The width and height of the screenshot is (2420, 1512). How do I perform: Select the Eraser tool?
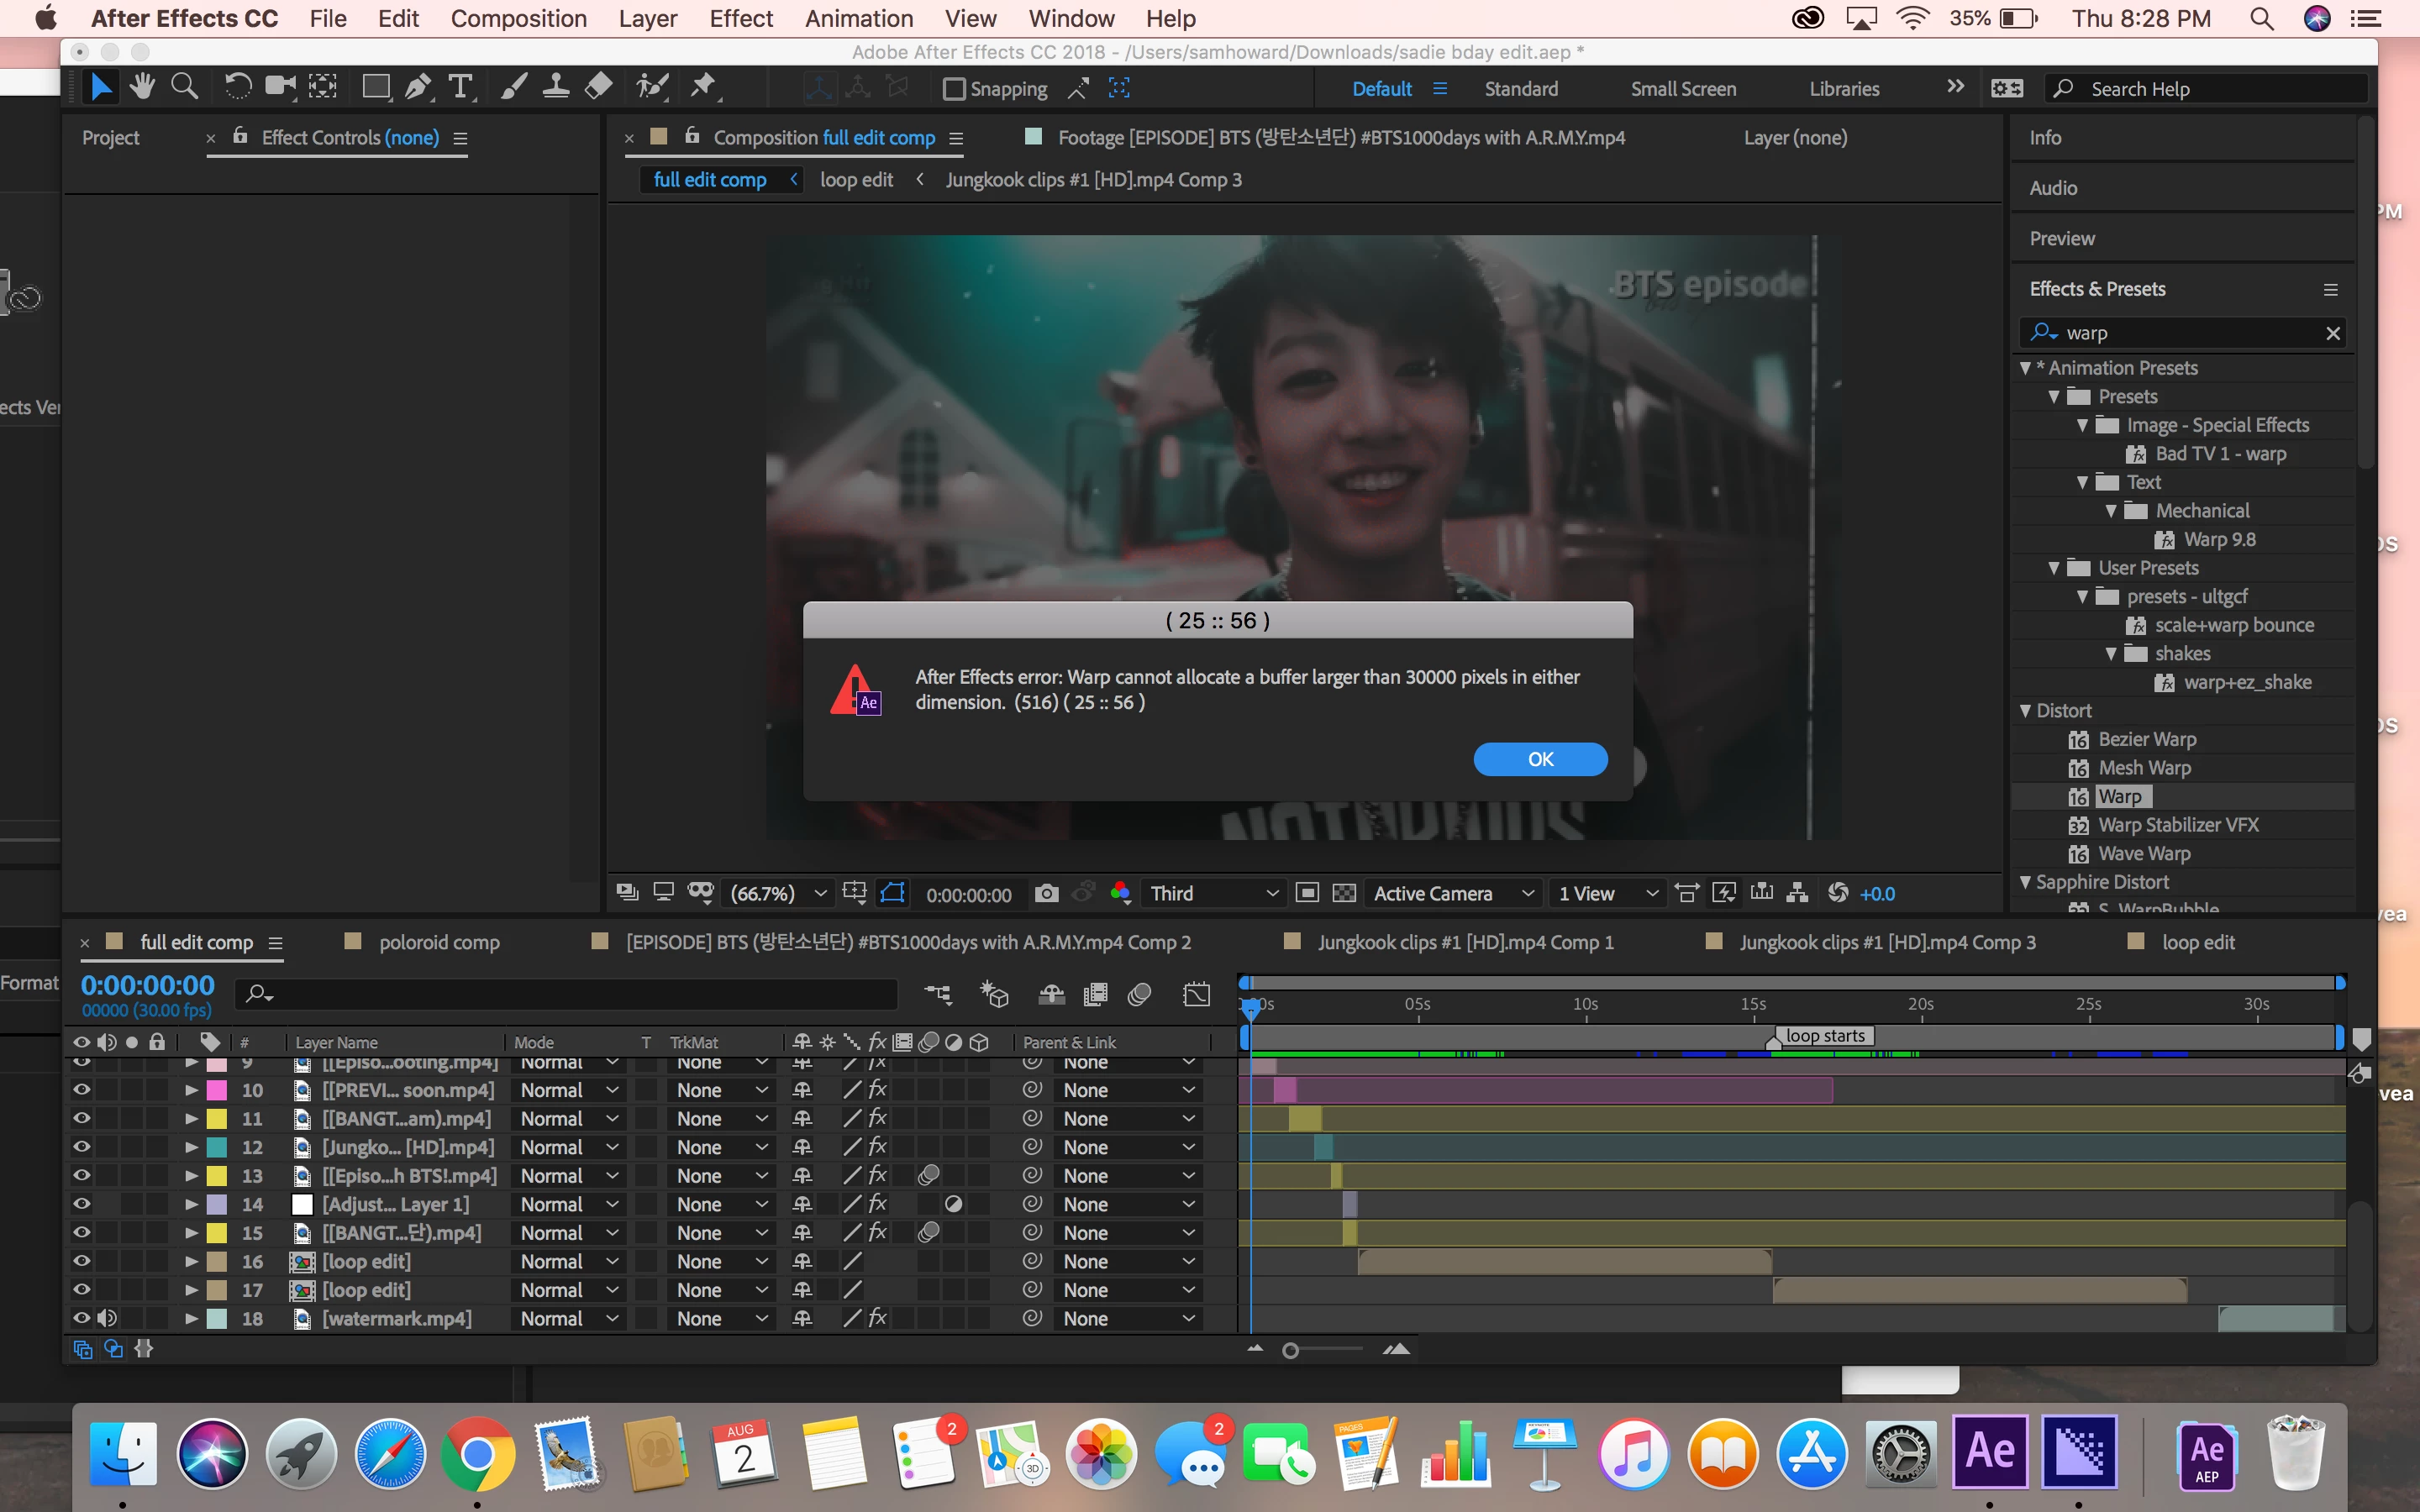(x=598, y=88)
